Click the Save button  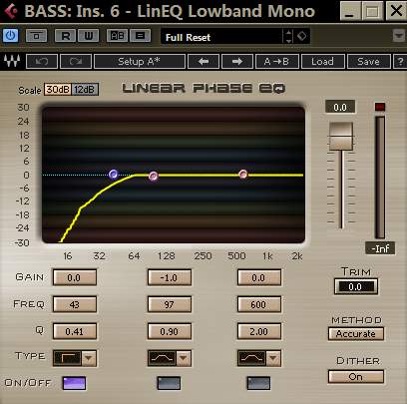368,62
